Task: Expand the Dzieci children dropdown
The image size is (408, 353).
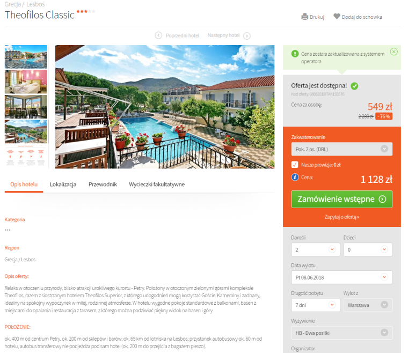Action: [368, 249]
